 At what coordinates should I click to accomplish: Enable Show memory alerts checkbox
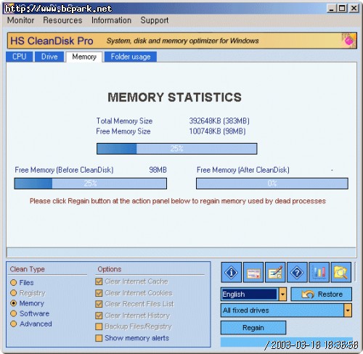99,338
